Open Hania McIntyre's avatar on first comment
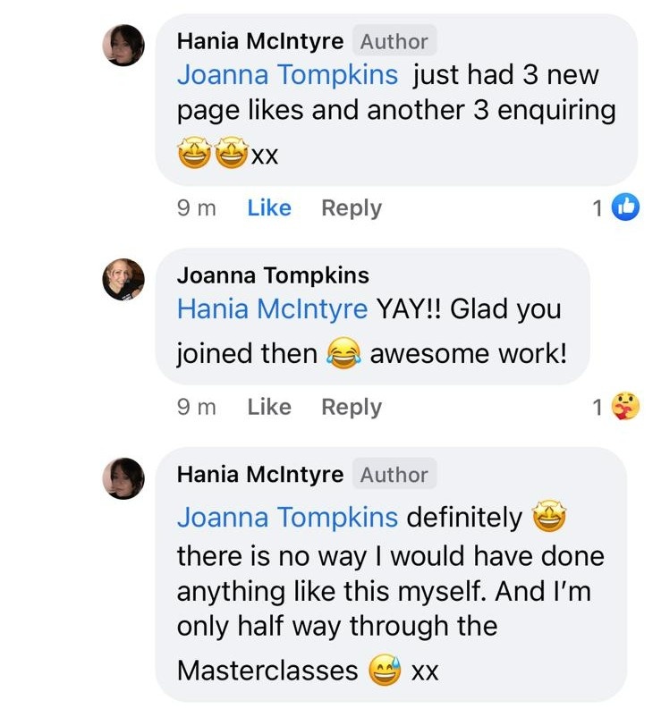 click(123, 46)
